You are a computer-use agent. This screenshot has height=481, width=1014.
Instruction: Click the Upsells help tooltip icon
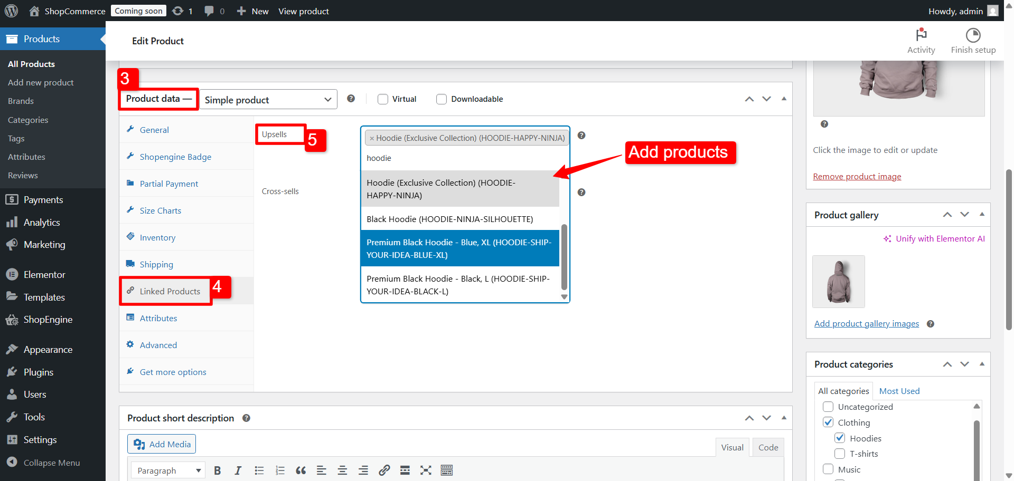tap(581, 136)
